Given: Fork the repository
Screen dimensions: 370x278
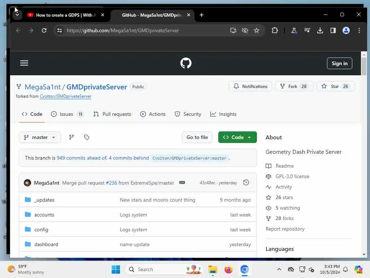Looking at the screenshot, I should 294,86.
